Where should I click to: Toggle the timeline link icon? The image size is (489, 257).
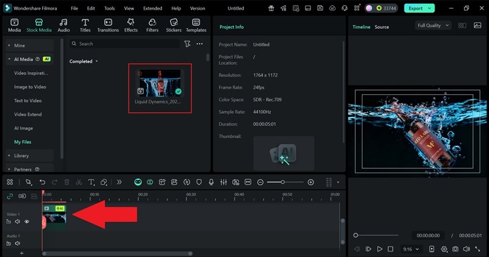(9, 196)
